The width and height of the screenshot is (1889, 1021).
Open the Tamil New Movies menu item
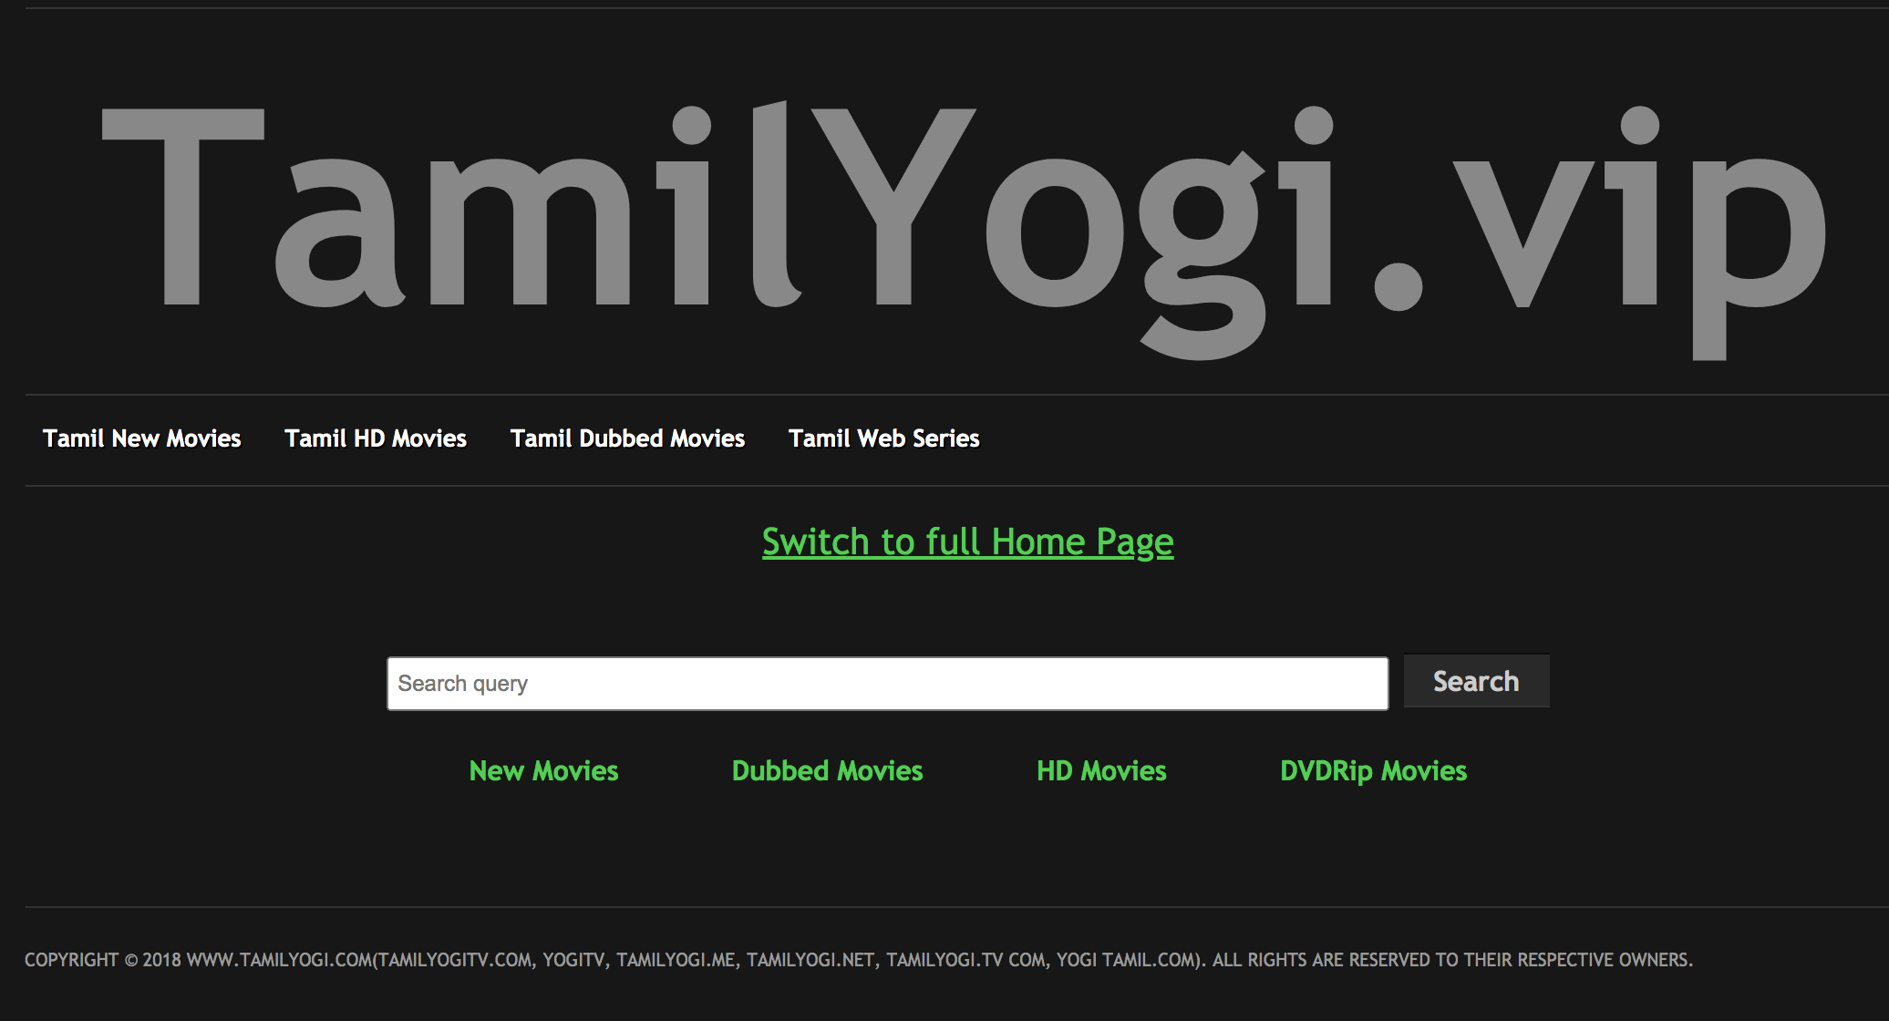141,438
